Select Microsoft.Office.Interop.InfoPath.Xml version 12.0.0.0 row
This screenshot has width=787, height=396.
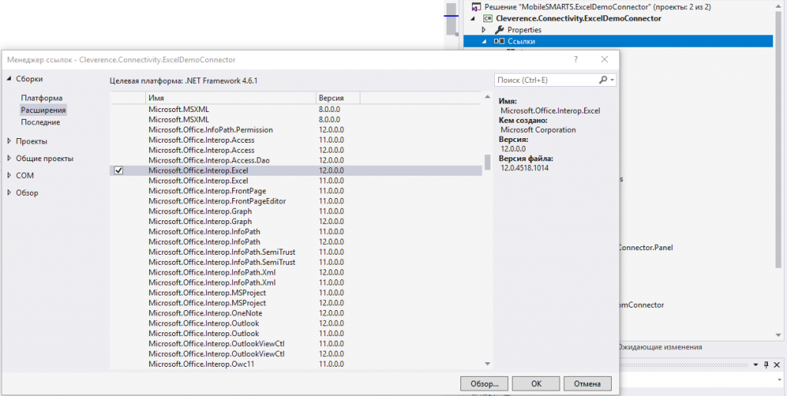pos(296,272)
